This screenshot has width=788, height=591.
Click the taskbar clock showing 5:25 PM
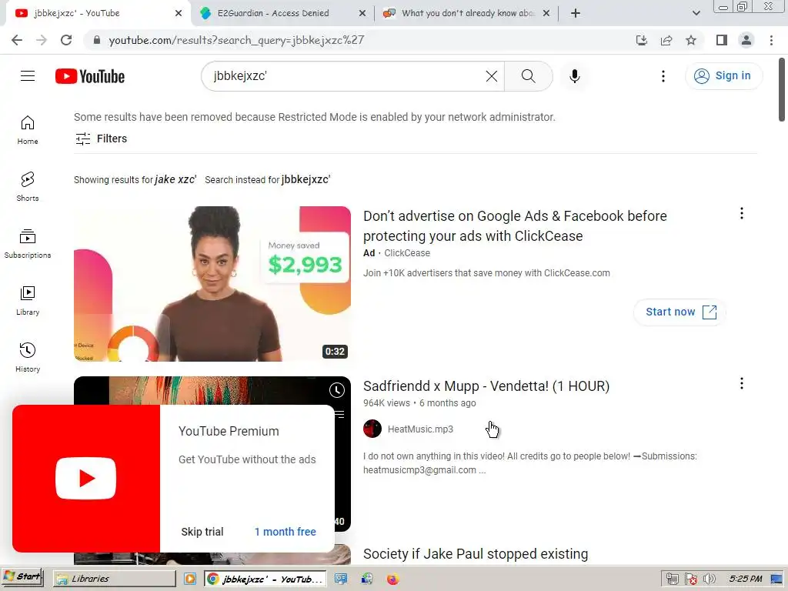[745, 579]
